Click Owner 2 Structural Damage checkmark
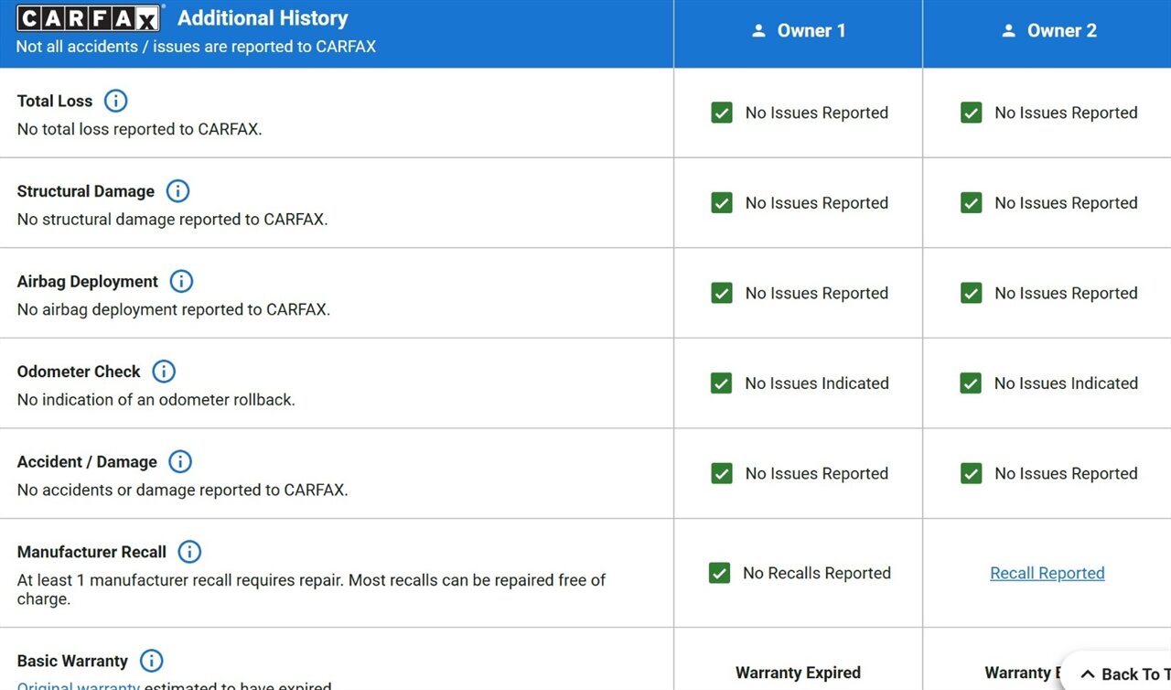This screenshot has height=690, width=1171. [971, 203]
